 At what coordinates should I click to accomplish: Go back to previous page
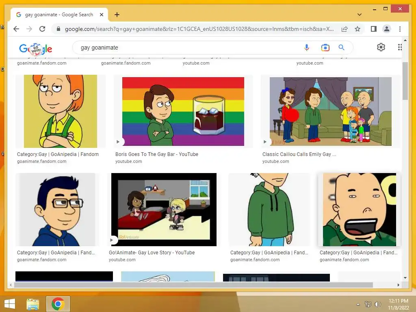(16, 29)
